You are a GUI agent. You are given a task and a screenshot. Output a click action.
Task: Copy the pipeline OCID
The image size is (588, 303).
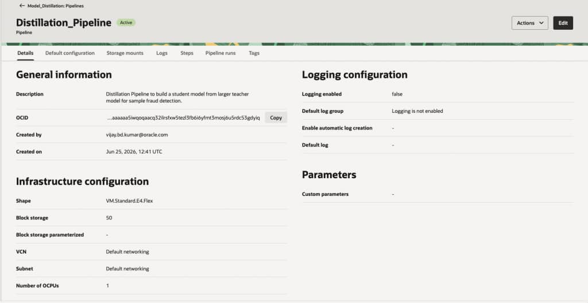coord(276,117)
